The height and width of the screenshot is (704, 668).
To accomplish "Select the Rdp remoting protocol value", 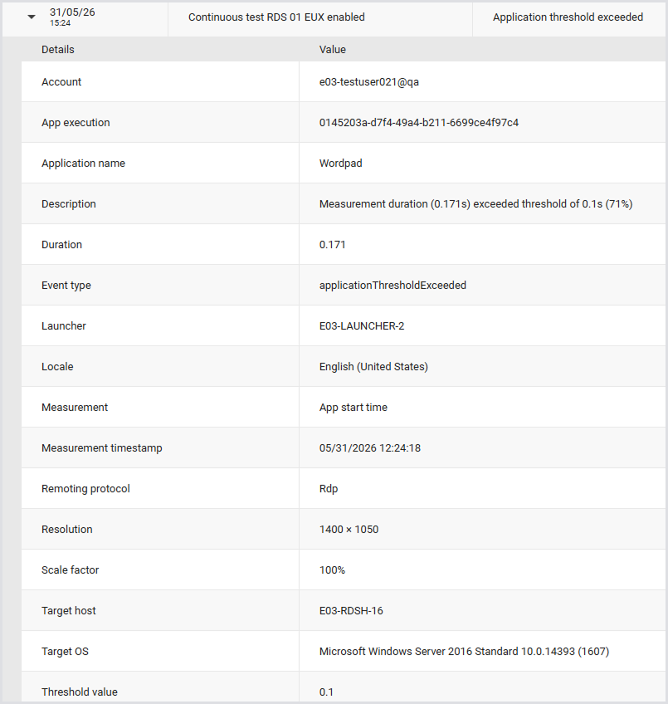I will tap(329, 488).
